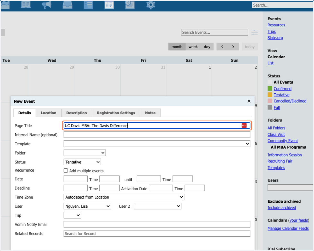
Task: Click the Internal Name input field
Action: point(157,135)
